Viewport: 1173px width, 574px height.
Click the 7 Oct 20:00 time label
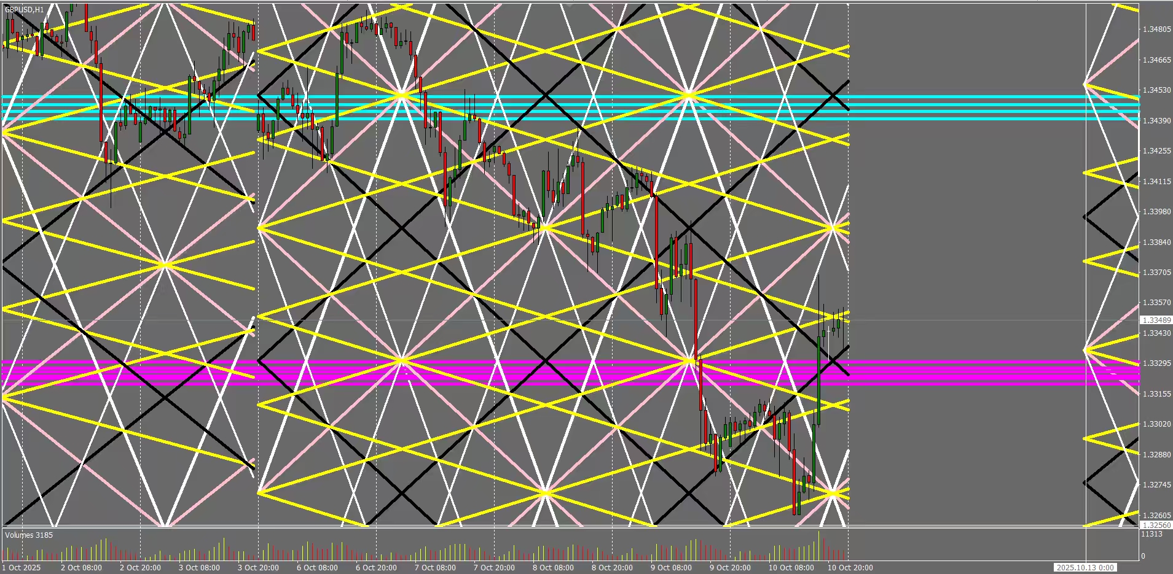[x=494, y=568]
